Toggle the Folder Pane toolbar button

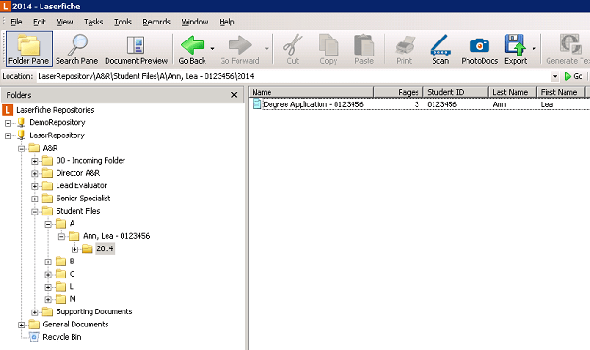point(29,49)
